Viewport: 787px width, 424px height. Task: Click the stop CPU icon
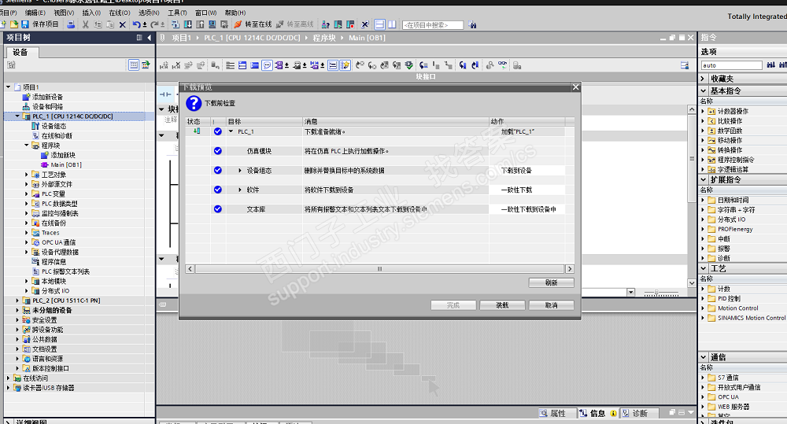coord(350,24)
